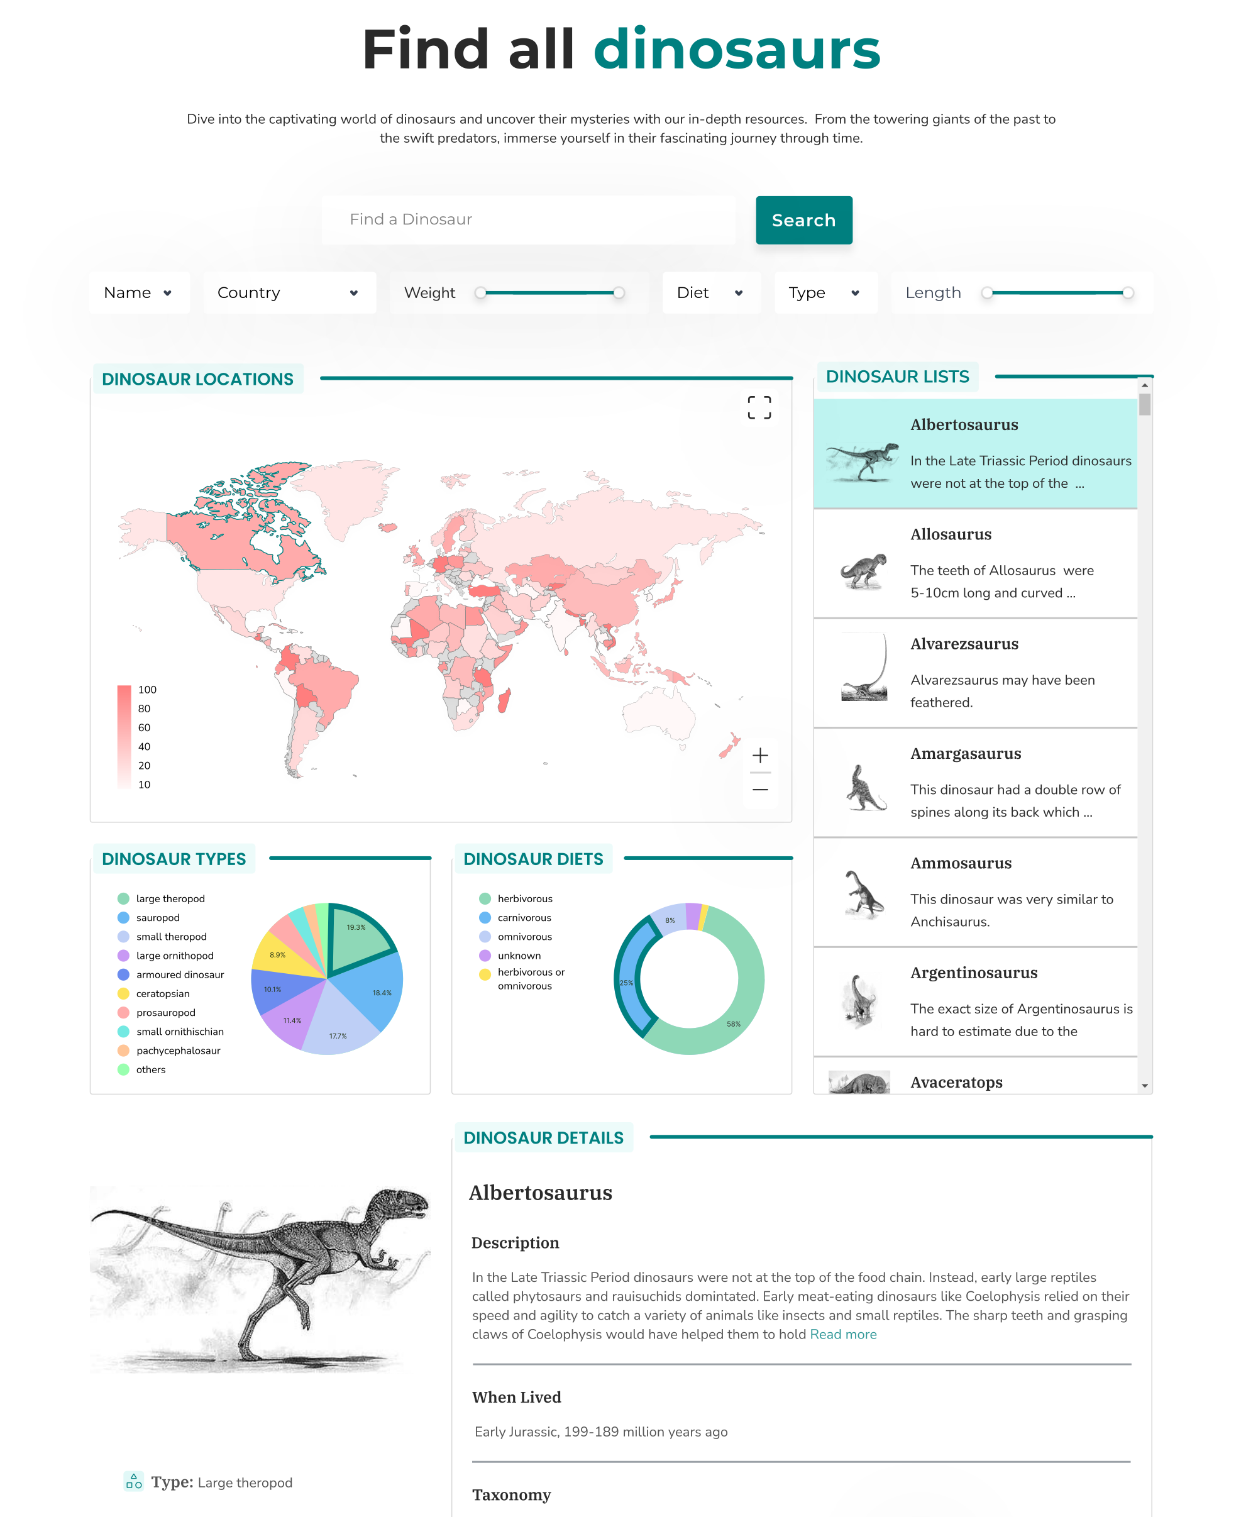The width and height of the screenshot is (1241, 1517).
Task: Zoom in on the map with plus
Action: 760,756
